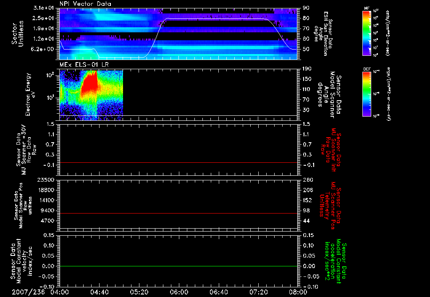The image size is (430, 297).
Task: Click the "14100" scanner position tick label
Action: pyautogui.click(x=47, y=200)
